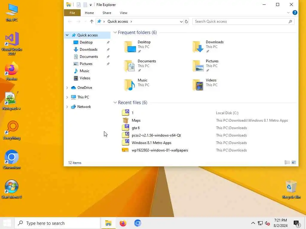
Task: Expand the Network tree node
Action: pyautogui.click(x=67, y=107)
